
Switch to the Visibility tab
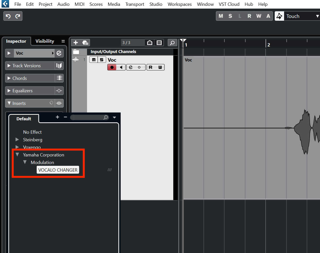pyautogui.click(x=45, y=41)
